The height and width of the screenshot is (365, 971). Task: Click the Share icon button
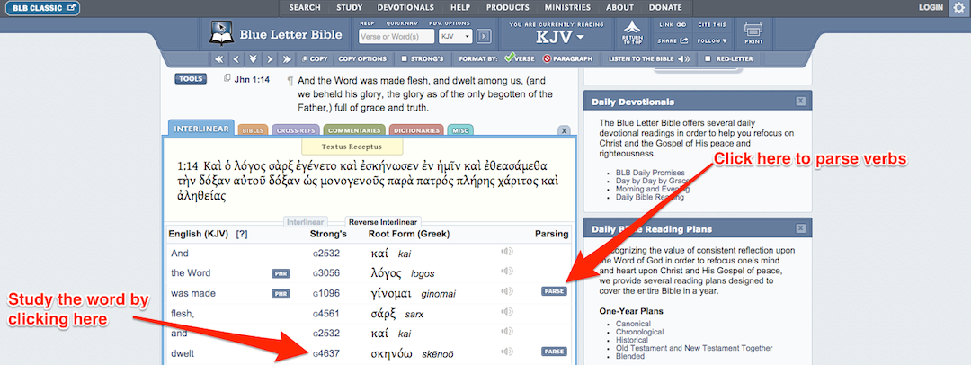click(673, 40)
